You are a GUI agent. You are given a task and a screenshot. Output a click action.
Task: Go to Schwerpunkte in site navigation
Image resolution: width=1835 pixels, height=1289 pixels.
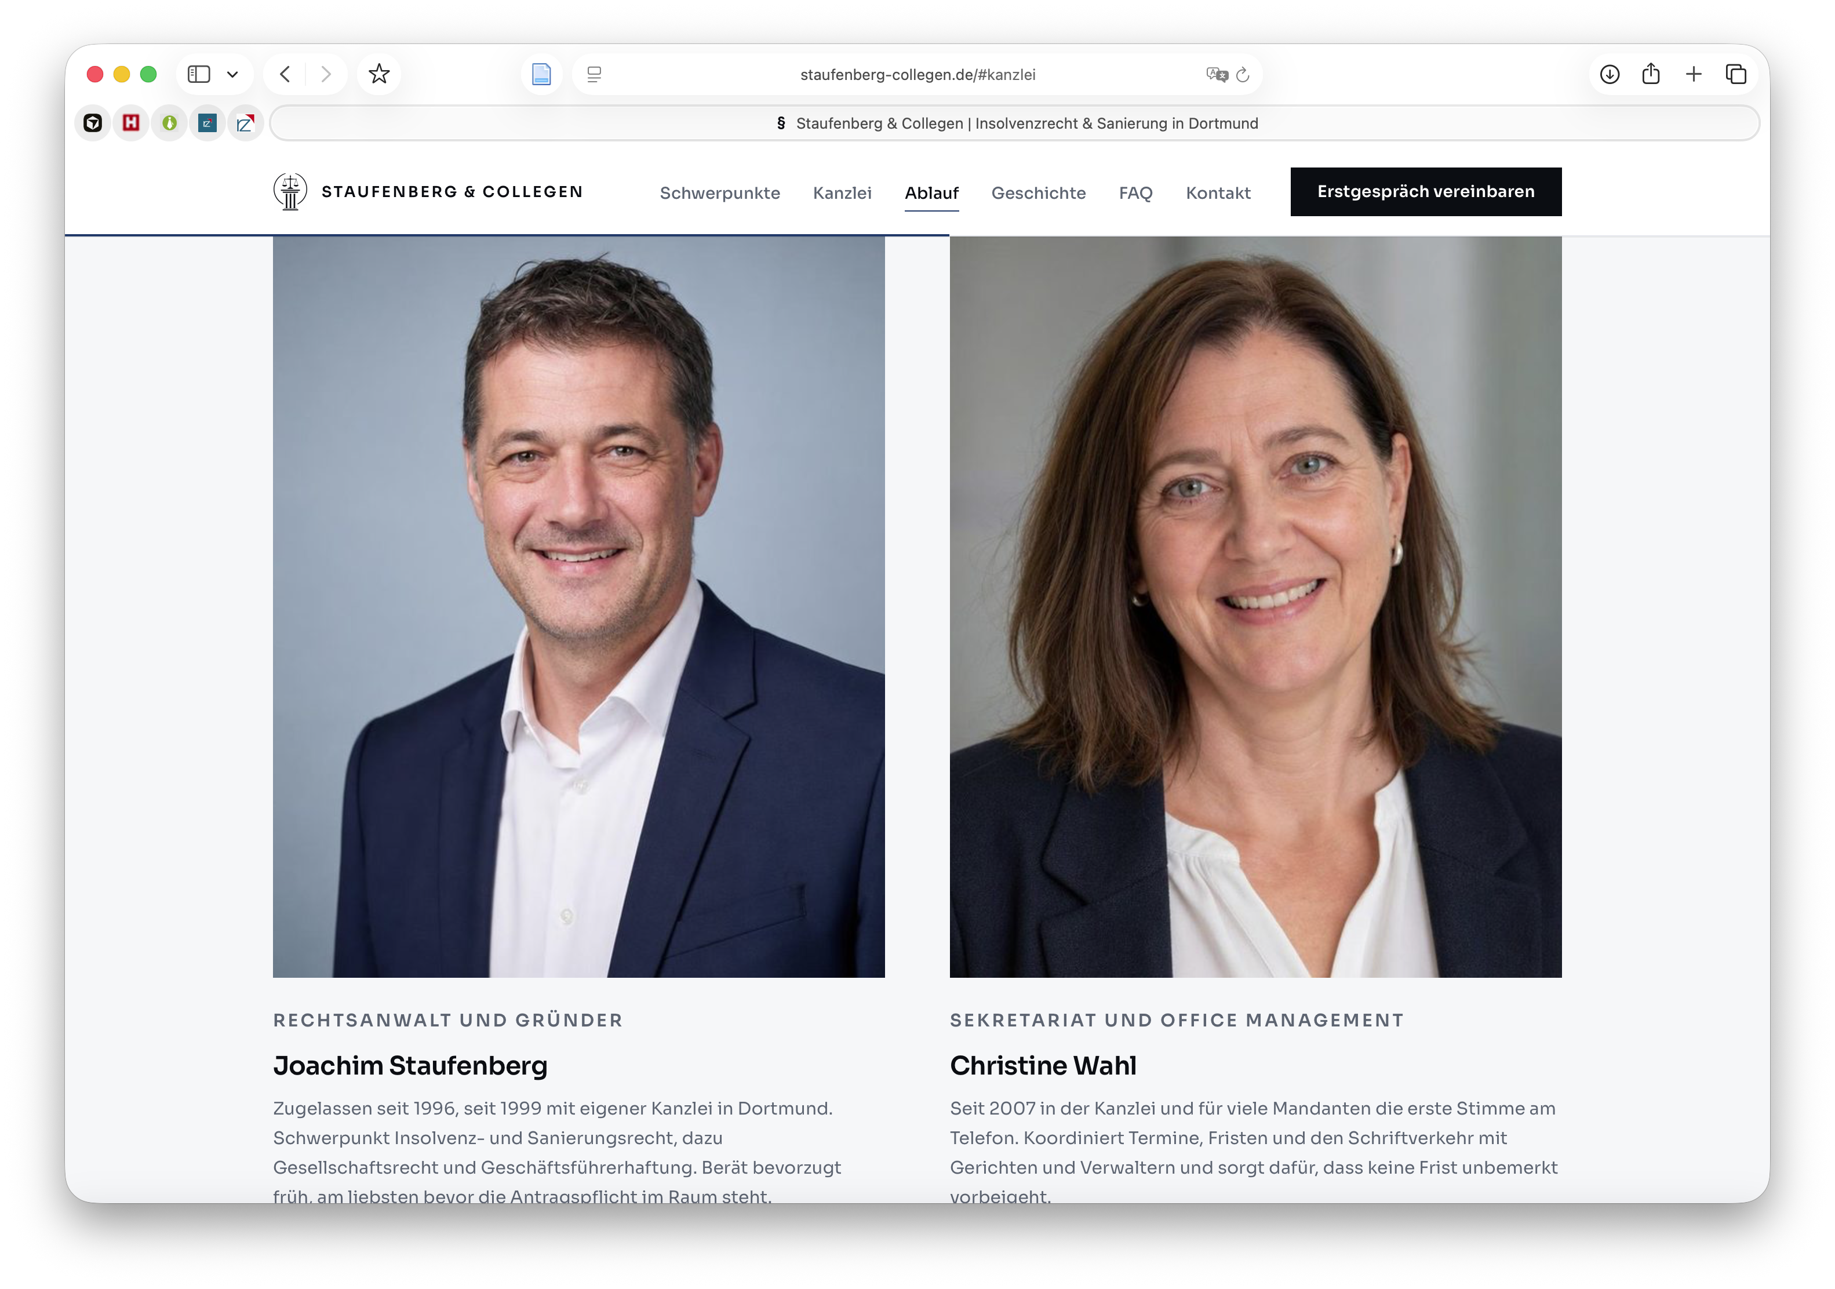click(719, 192)
